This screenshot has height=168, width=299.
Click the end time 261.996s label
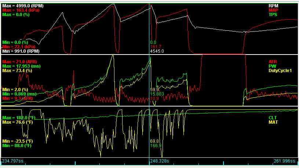click(x=285, y=161)
